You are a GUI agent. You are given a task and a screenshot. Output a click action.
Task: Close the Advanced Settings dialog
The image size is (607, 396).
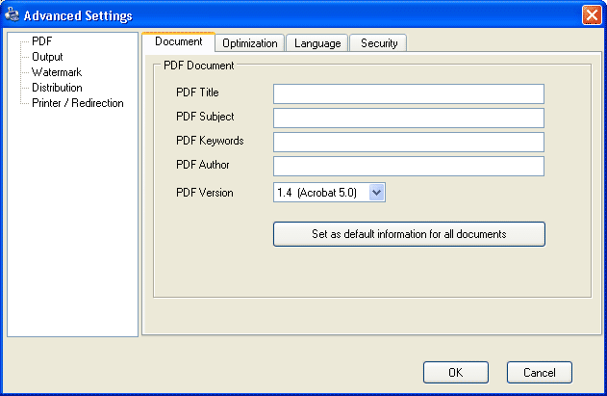592,15
